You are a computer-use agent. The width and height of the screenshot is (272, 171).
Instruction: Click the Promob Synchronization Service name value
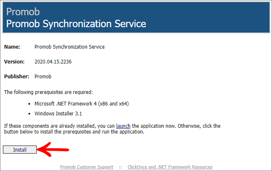[x=70, y=47]
